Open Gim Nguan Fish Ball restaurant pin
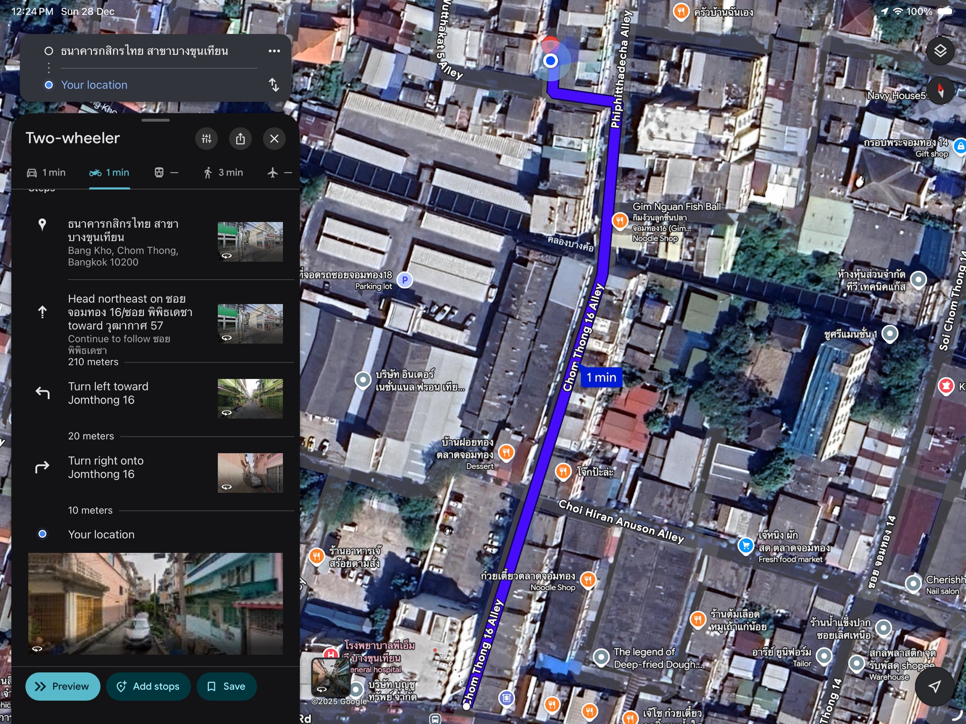This screenshot has width=966, height=724. (619, 221)
